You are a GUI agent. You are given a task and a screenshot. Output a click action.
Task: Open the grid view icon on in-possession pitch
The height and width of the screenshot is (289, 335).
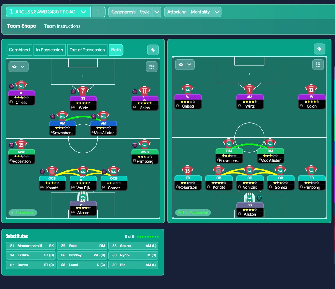click(x=152, y=67)
